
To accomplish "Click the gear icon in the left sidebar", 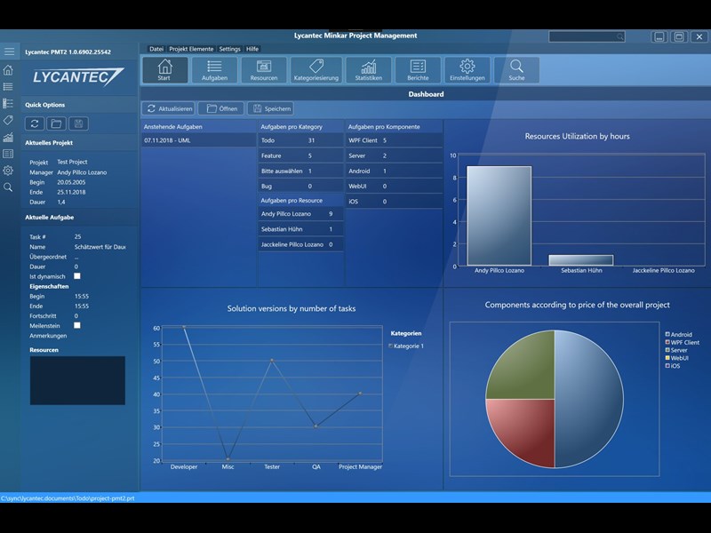I will (x=8, y=171).
